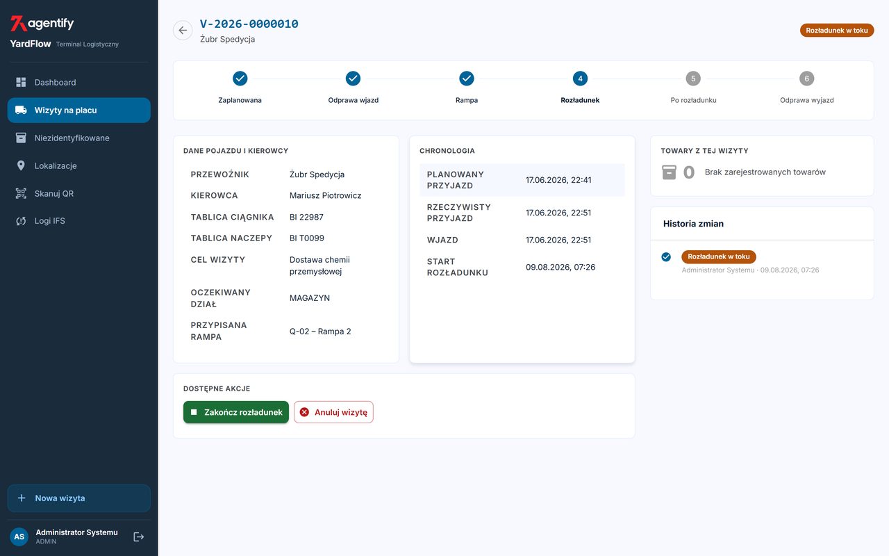Click step 6 Odprawa wyjazd circle
This screenshot has width=889, height=556.
click(x=806, y=79)
